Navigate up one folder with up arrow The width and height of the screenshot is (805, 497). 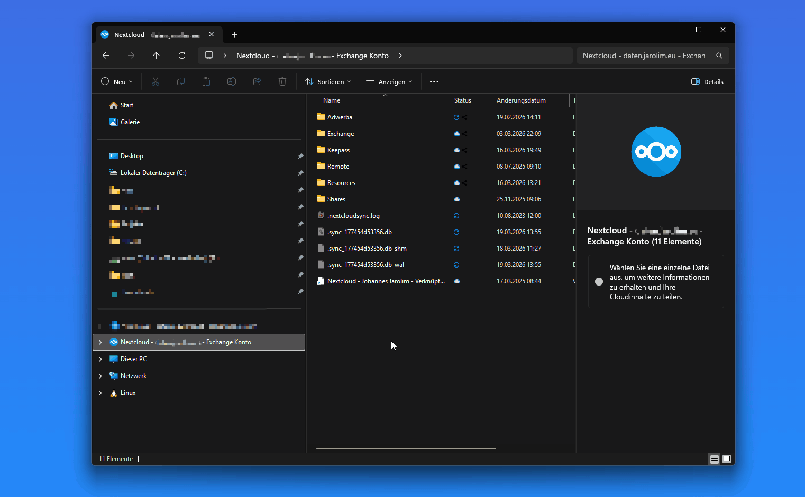click(x=156, y=56)
